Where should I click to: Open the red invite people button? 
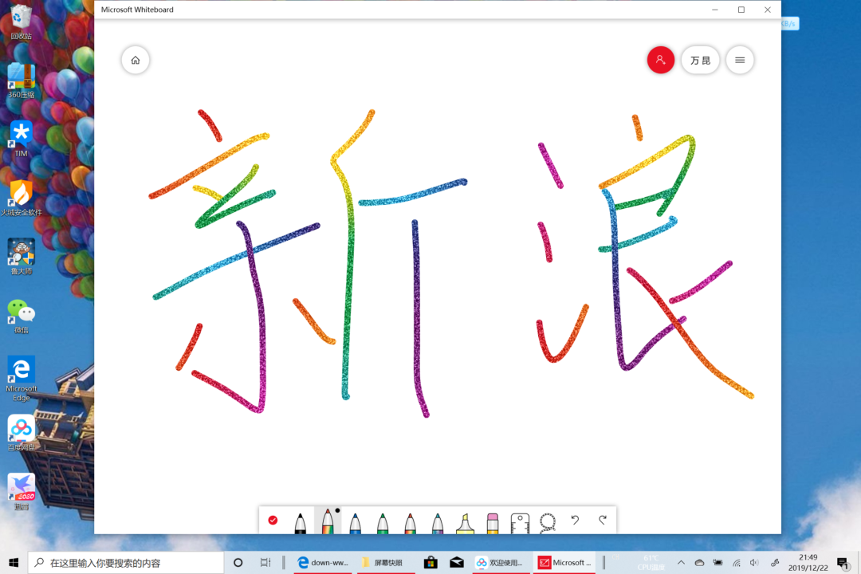pyautogui.click(x=660, y=60)
